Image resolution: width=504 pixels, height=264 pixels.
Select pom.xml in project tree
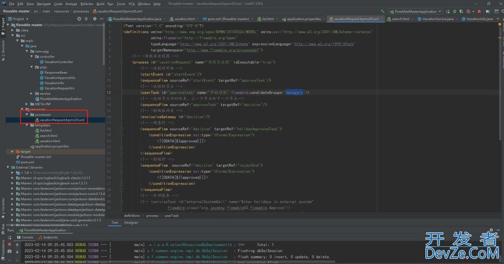click(27, 162)
